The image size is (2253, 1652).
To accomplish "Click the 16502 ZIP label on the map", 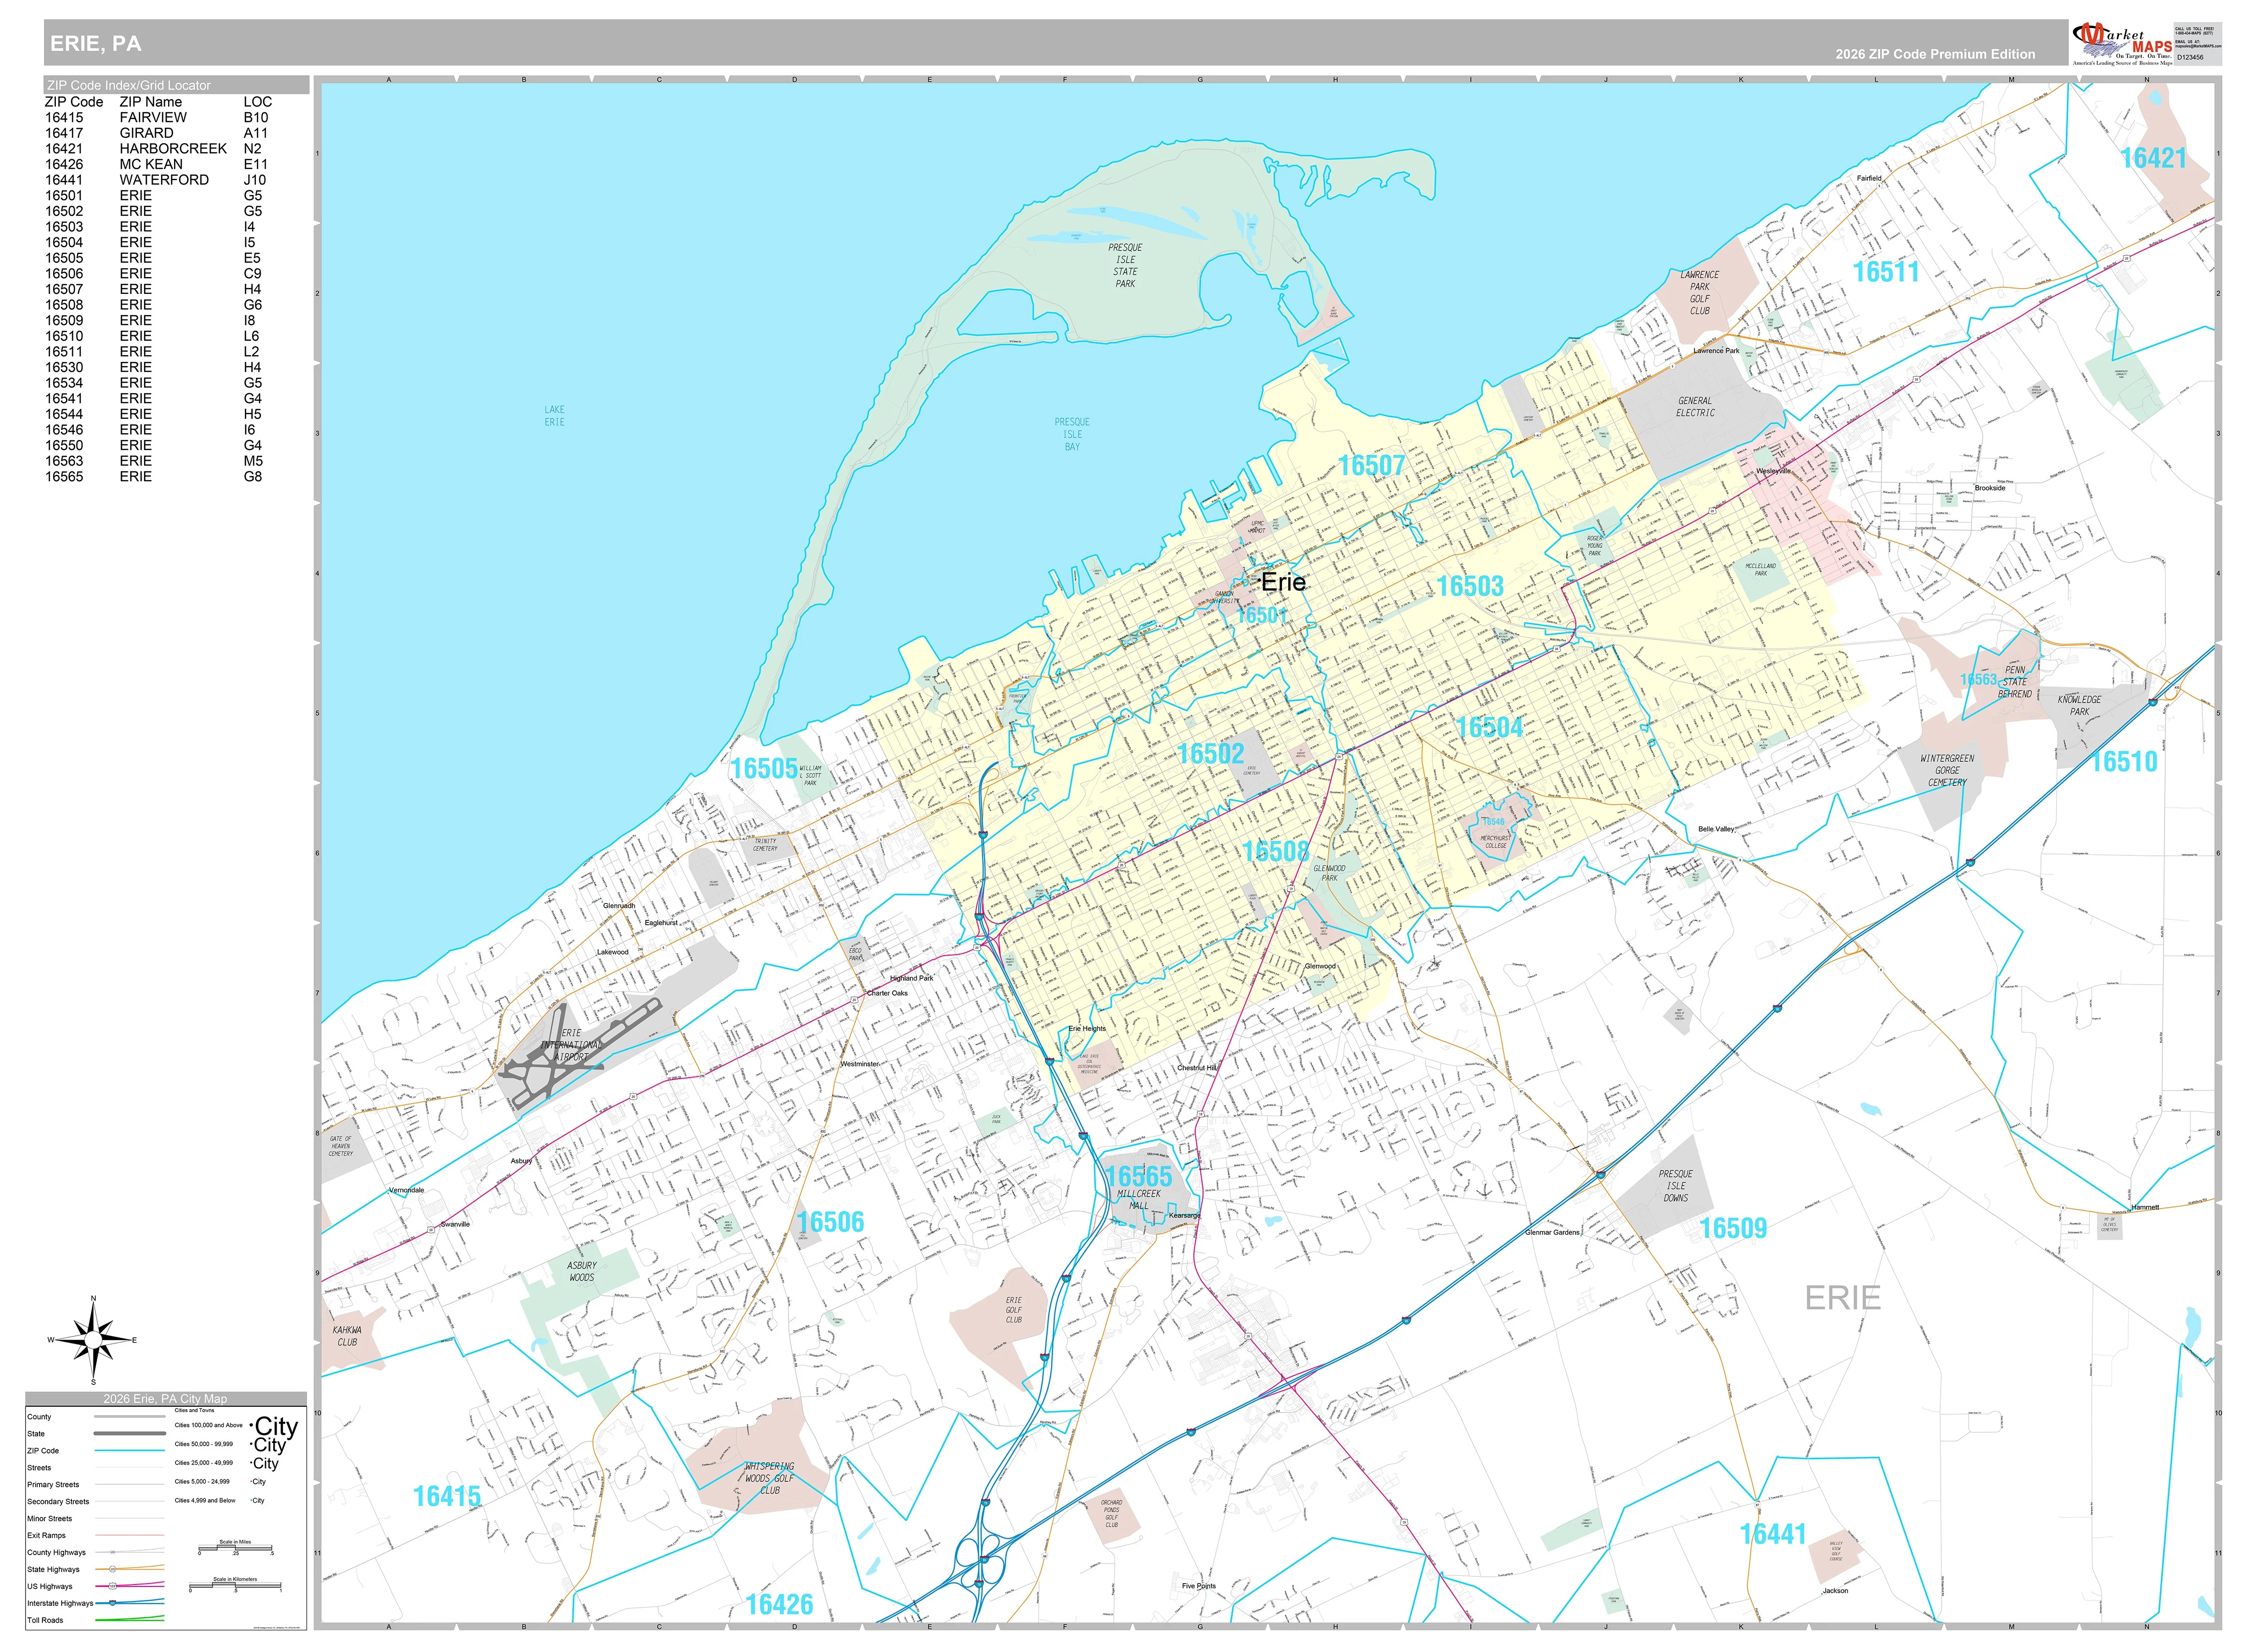I will coord(1211,754).
